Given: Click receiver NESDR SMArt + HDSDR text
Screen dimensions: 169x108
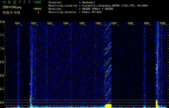Looking at the screenshot, I should click(98, 9).
